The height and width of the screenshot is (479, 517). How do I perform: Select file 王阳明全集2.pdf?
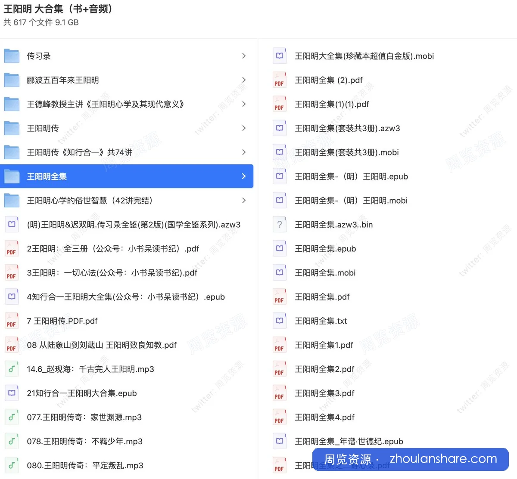(324, 369)
